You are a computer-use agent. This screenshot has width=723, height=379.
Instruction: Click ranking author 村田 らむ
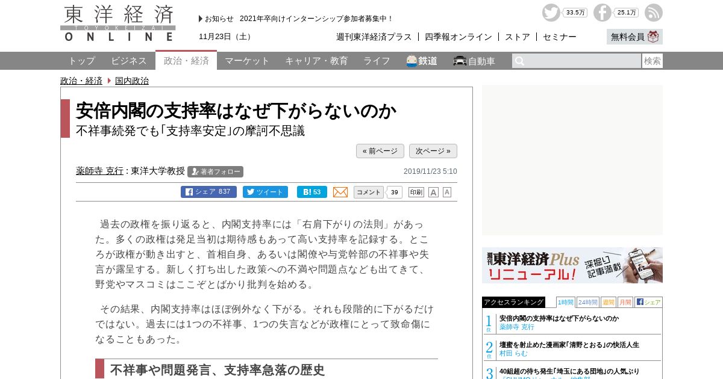tap(513, 353)
